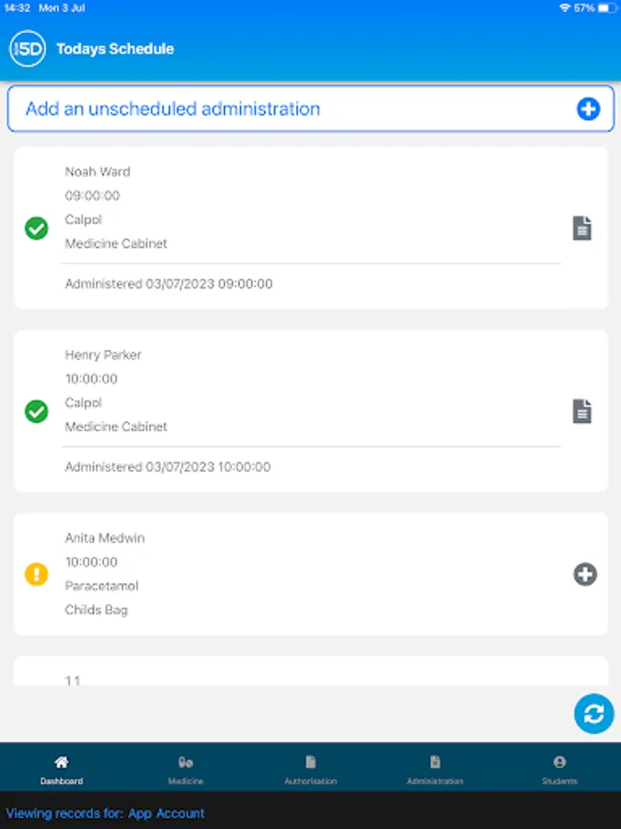This screenshot has width=621, height=829.
Task: Open Noah Ward's administration document icon
Action: click(582, 228)
